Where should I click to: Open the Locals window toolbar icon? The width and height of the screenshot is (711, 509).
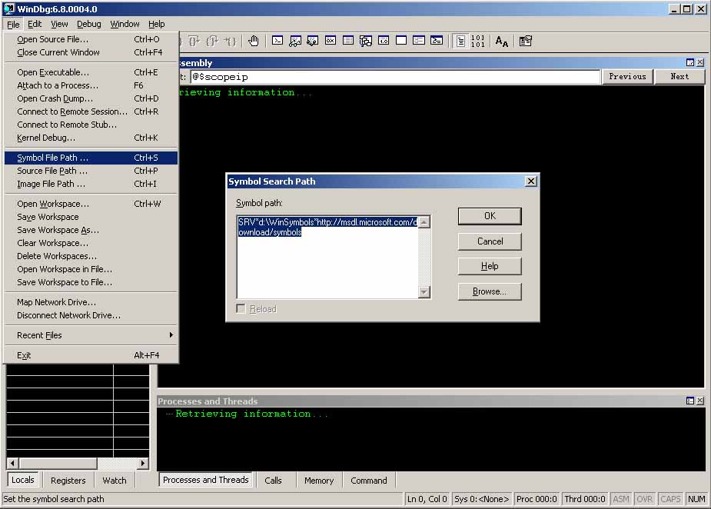312,41
